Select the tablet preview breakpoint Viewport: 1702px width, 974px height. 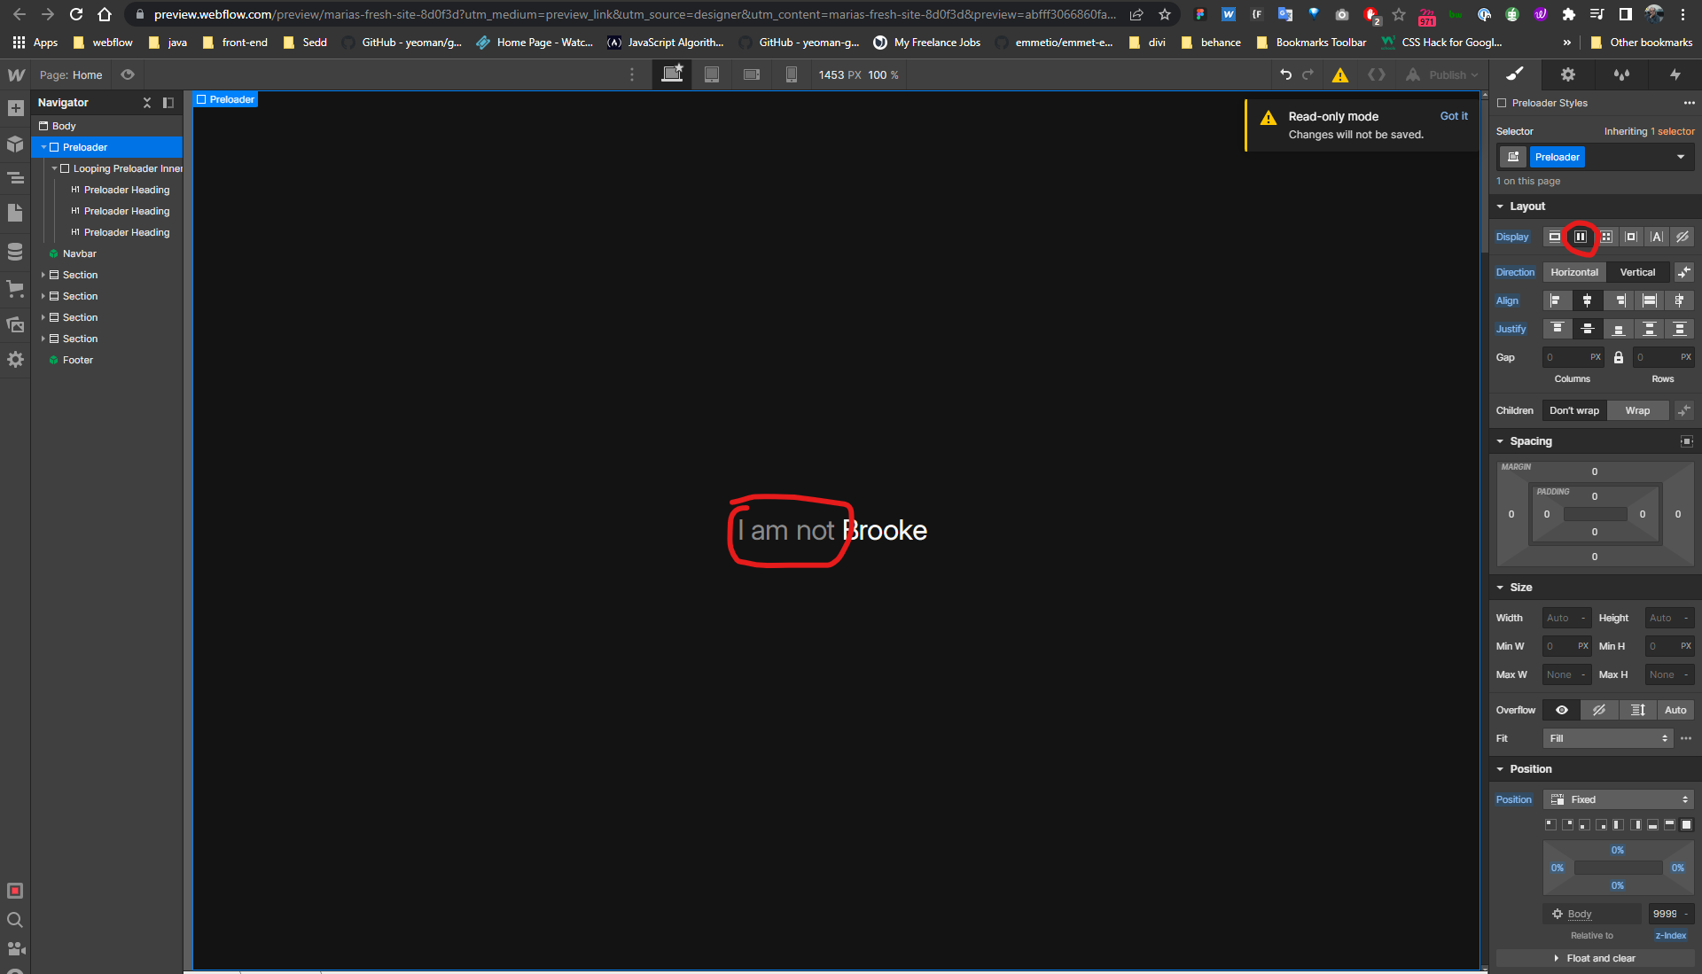click(x=711, y=74)
